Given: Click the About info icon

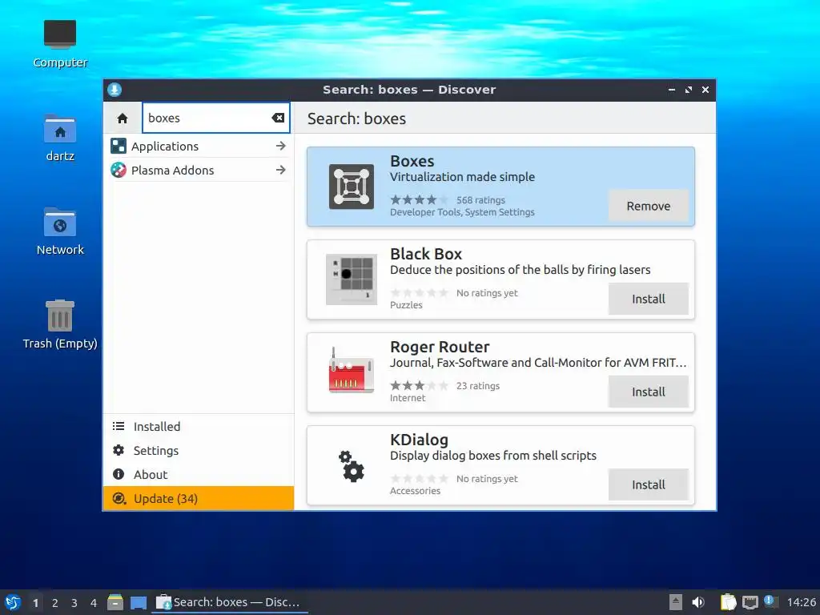Looking at the screenshot, I should tap(119, 474).
